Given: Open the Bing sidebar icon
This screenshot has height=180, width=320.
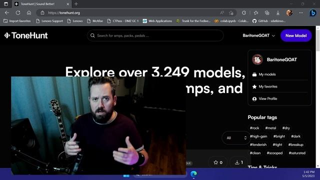Looking at the screenshot, I should (x=312, y=12).
